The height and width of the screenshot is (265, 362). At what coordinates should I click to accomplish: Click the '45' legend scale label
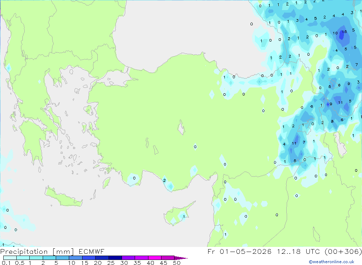[164, 263]
